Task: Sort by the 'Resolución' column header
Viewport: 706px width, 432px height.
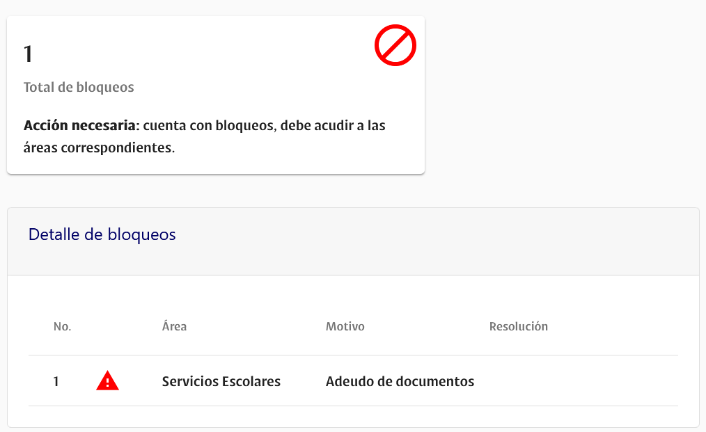Action: pos(518,326)
